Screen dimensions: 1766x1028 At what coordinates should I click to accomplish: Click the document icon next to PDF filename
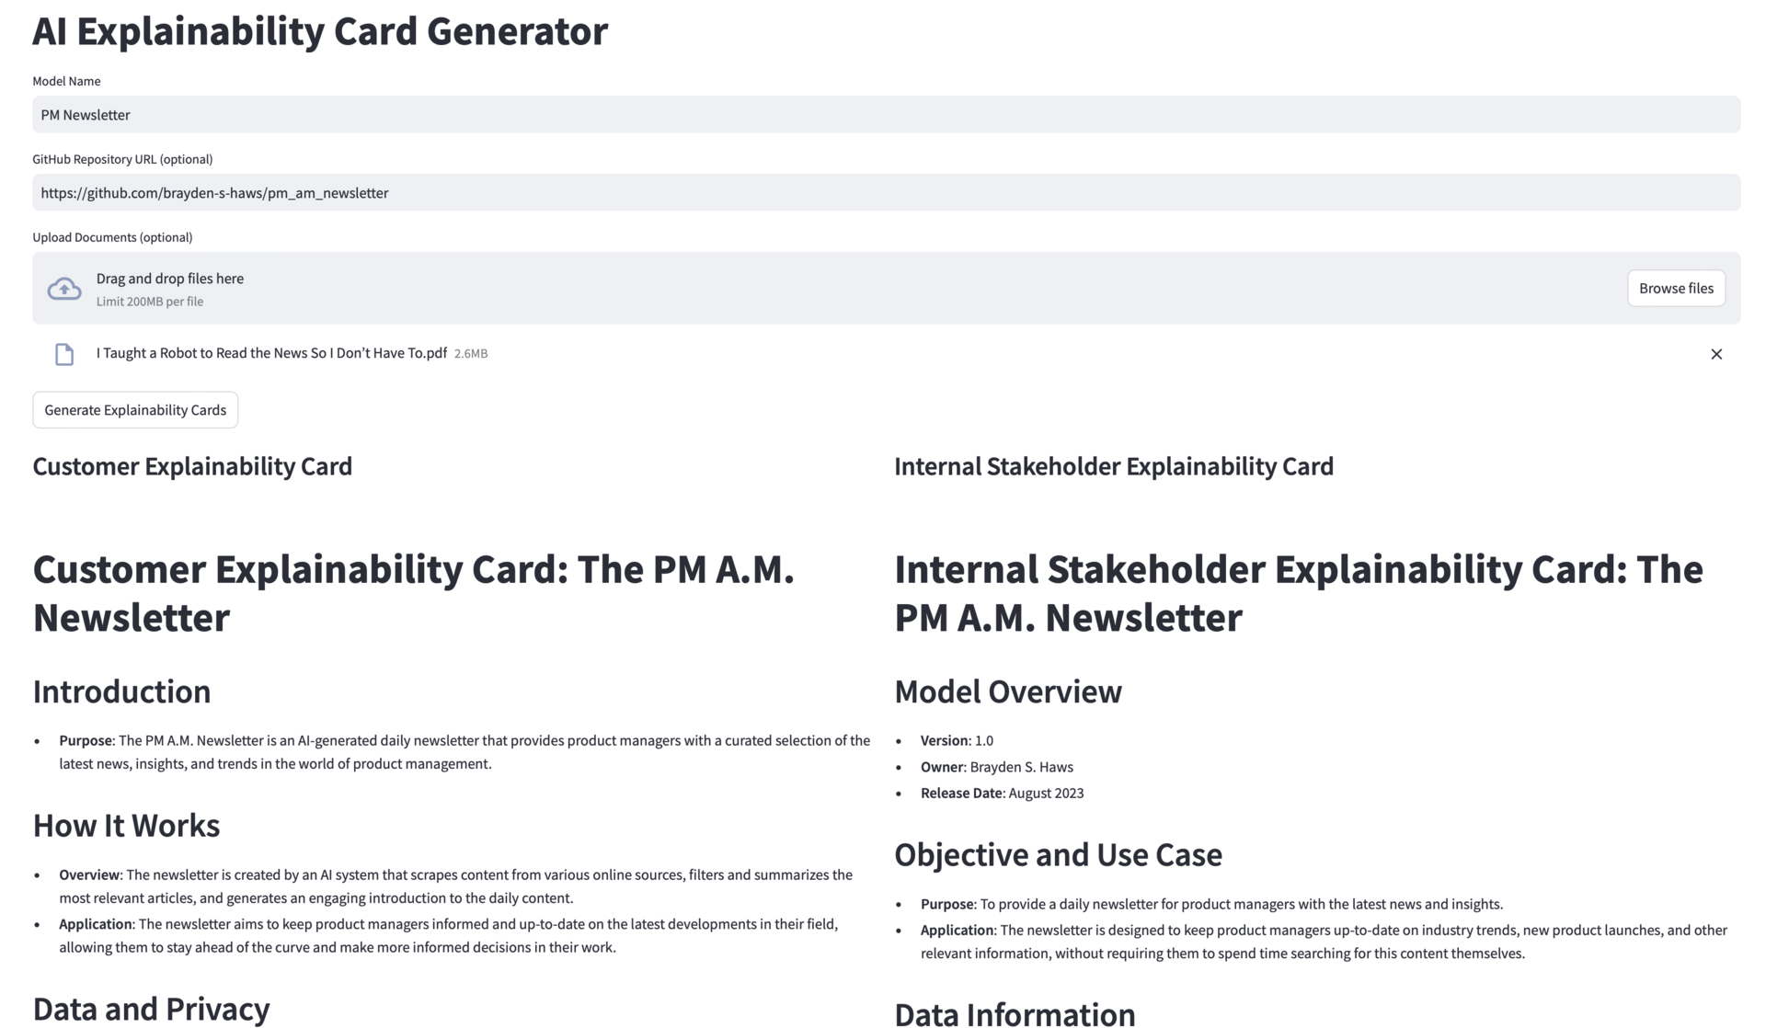click(x=63, y=354)
